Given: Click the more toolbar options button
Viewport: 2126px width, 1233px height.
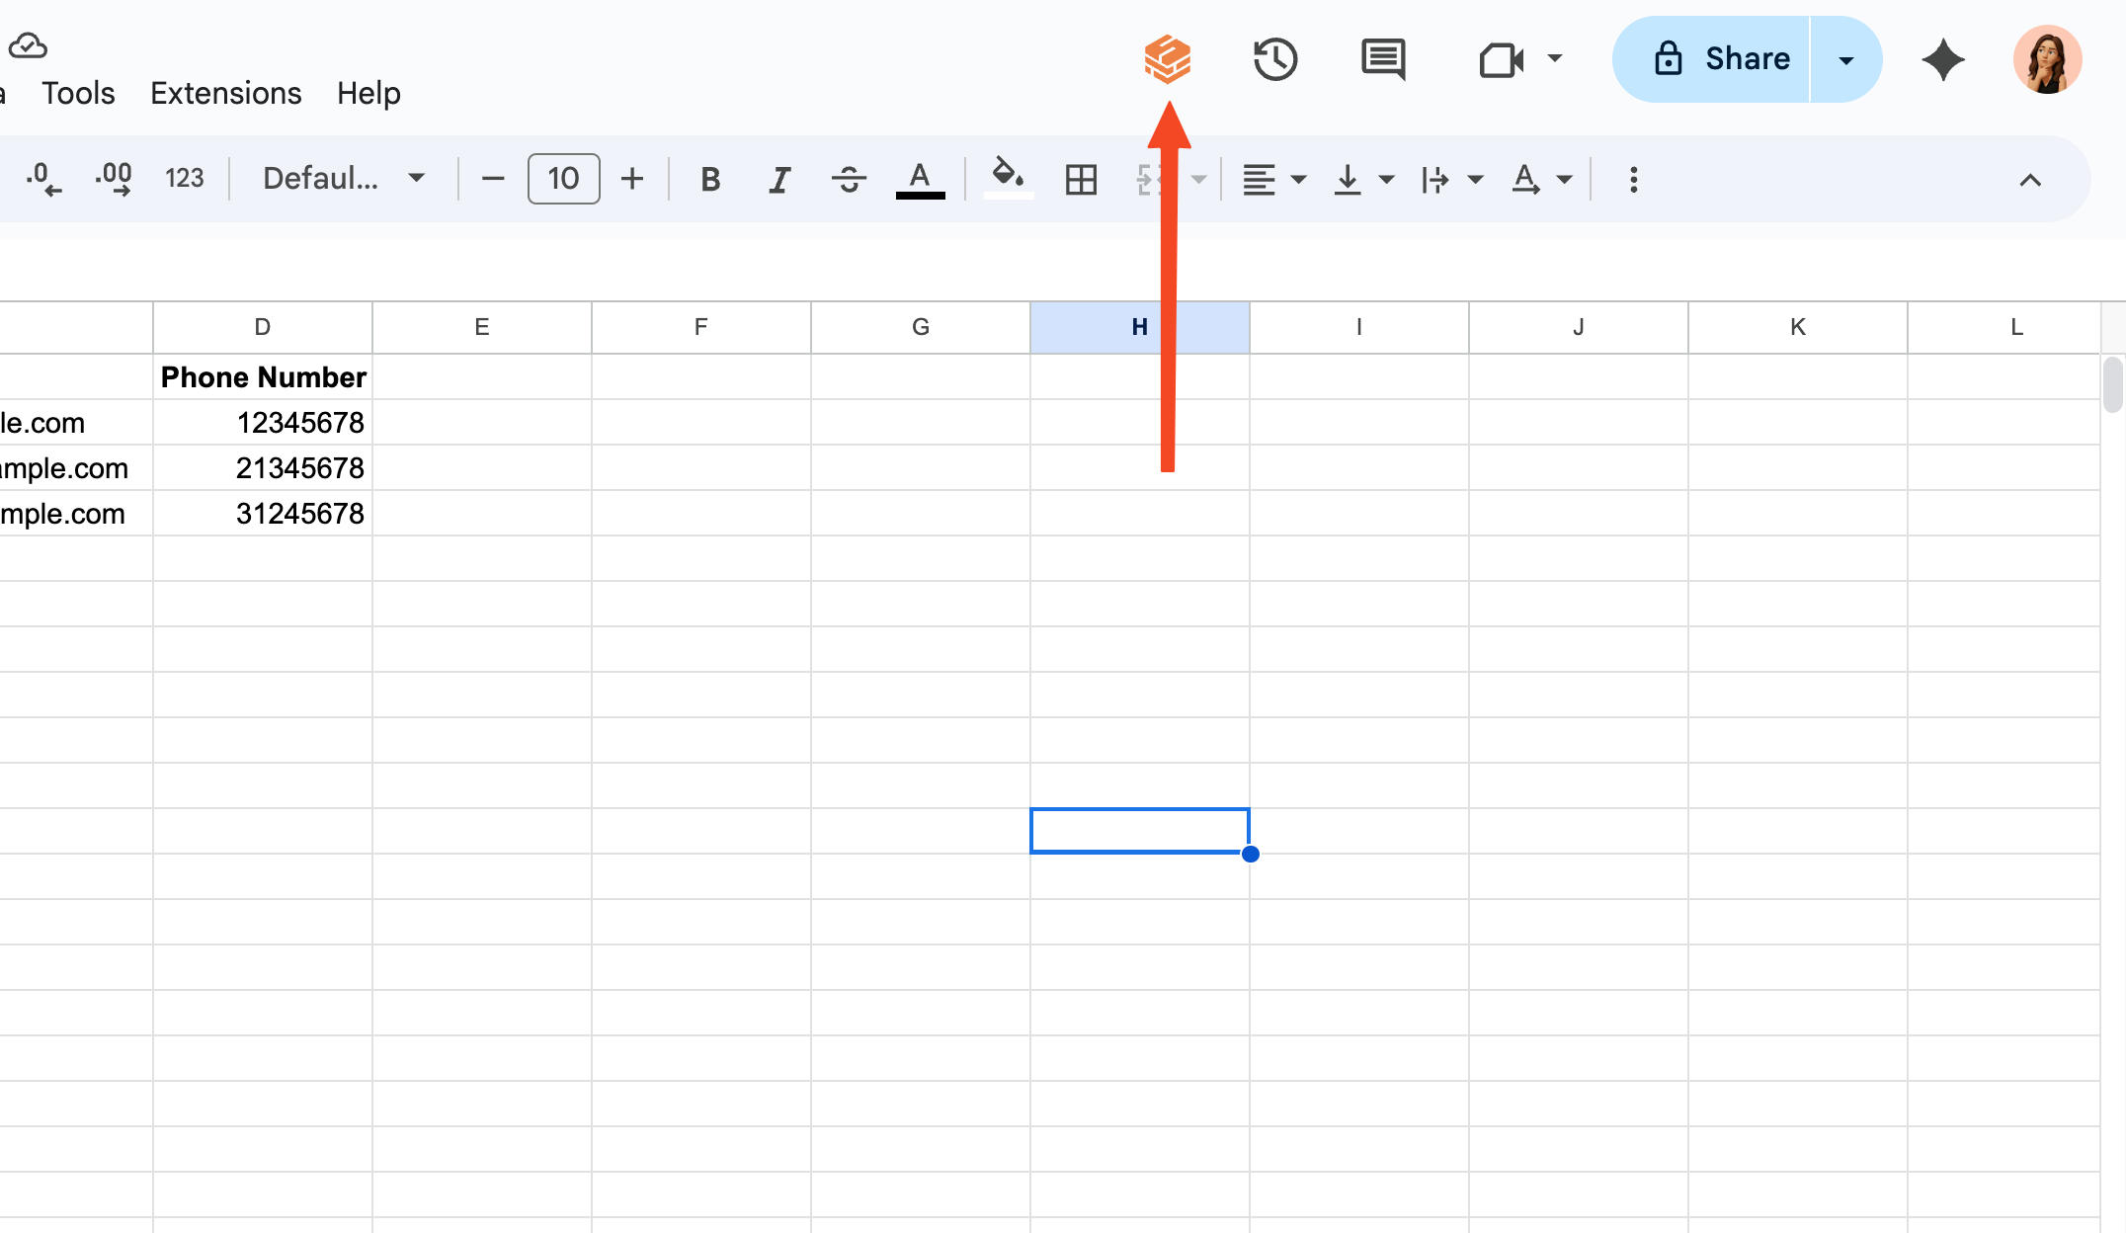Looking at the screenshot, I should (x=1633, y=180).
